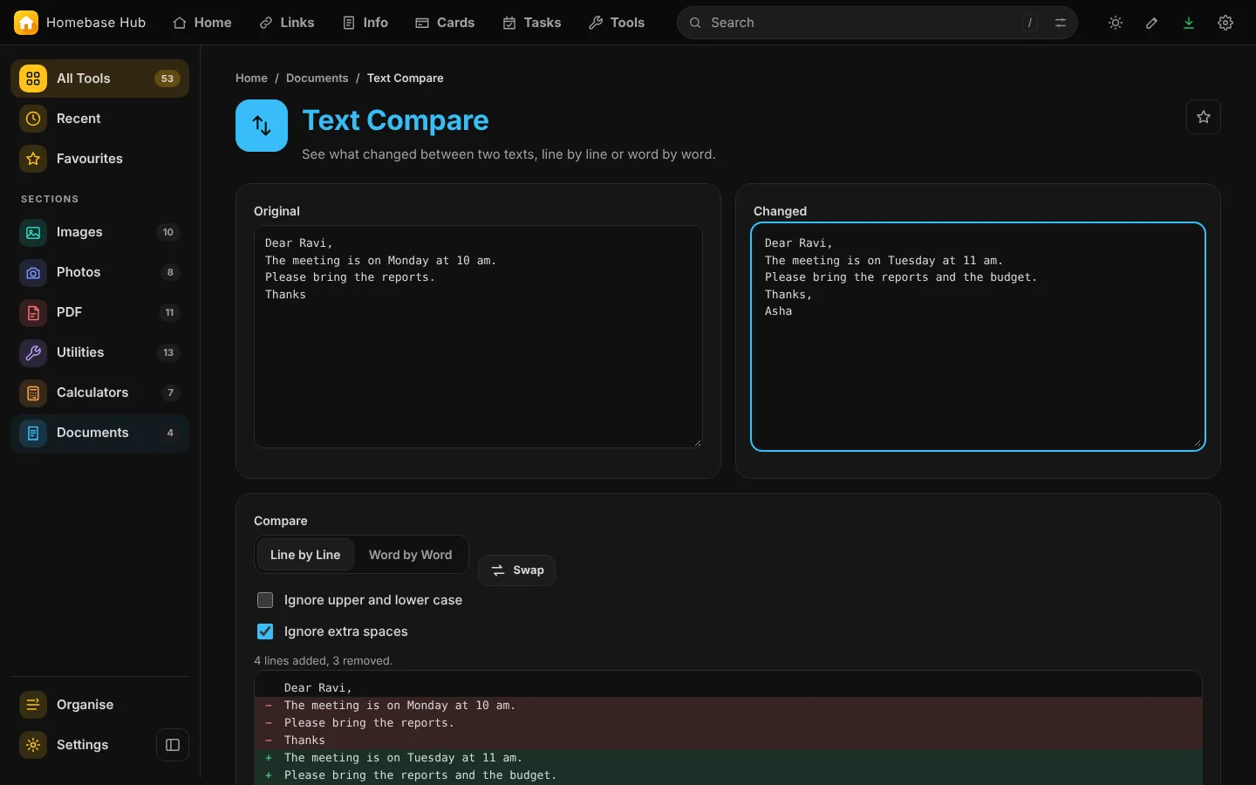The height and width of the screenshot is (785, 1256).
Task: Toggle the sun theme icon
Action: pyautogui.click(x=1116, y=23)
